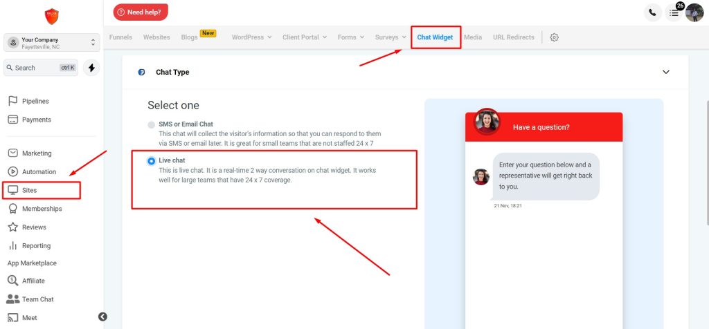Image resolution: width=709 pixels, height=329 pixels.
Task: Click the chat preview header avatar
Action: (487, 122)
